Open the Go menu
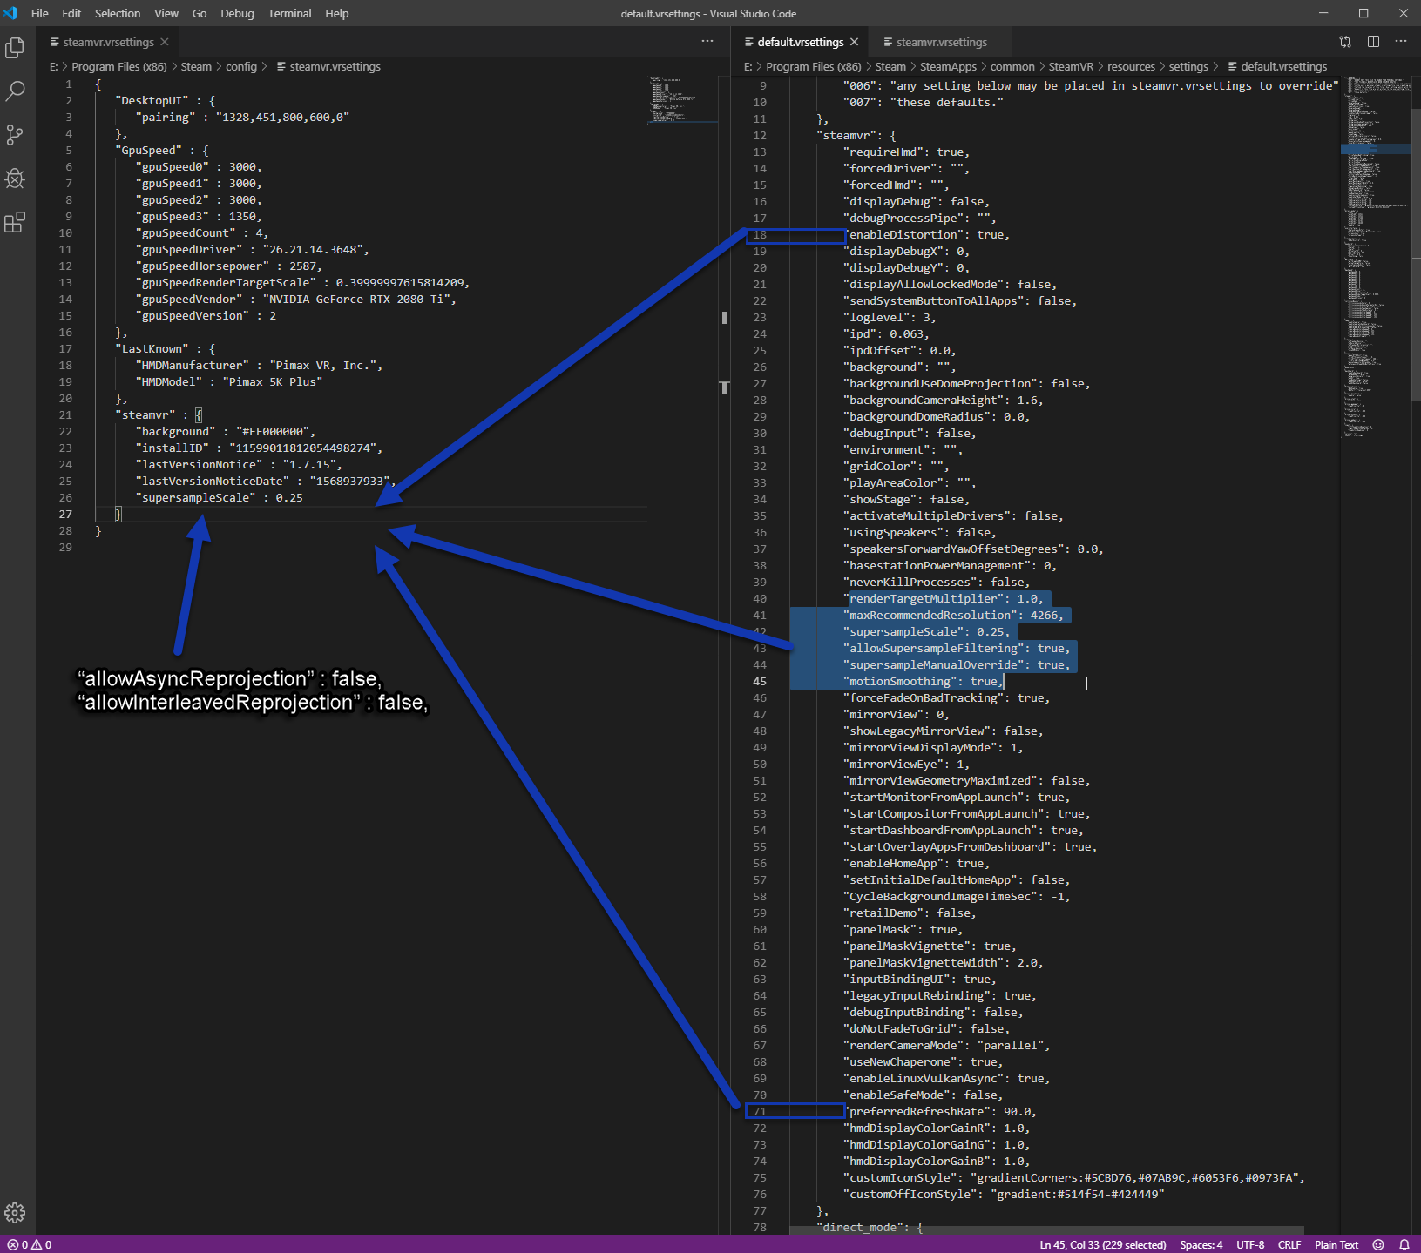 click(x=200, y=13)
